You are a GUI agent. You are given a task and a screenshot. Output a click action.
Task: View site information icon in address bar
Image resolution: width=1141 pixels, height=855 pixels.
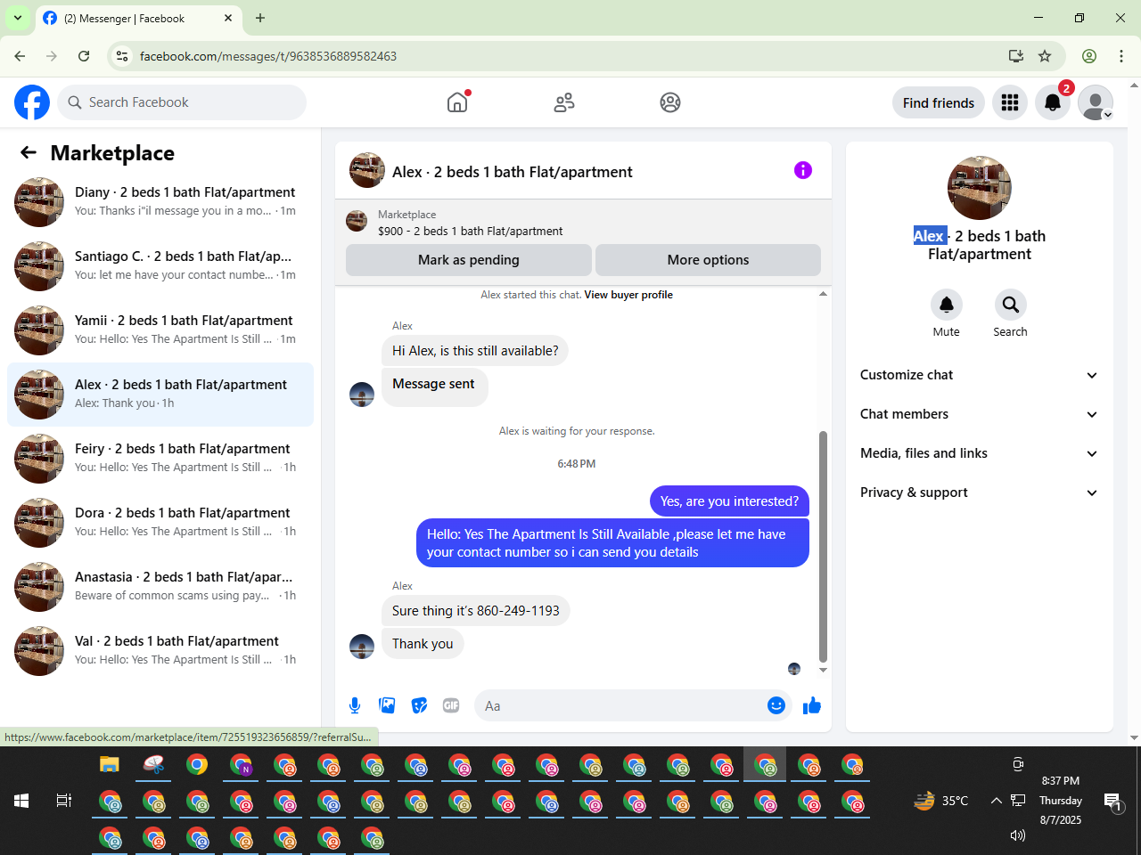point(123,56)
